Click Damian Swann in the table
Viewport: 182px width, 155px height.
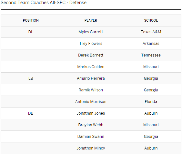[x=91, y=137]
